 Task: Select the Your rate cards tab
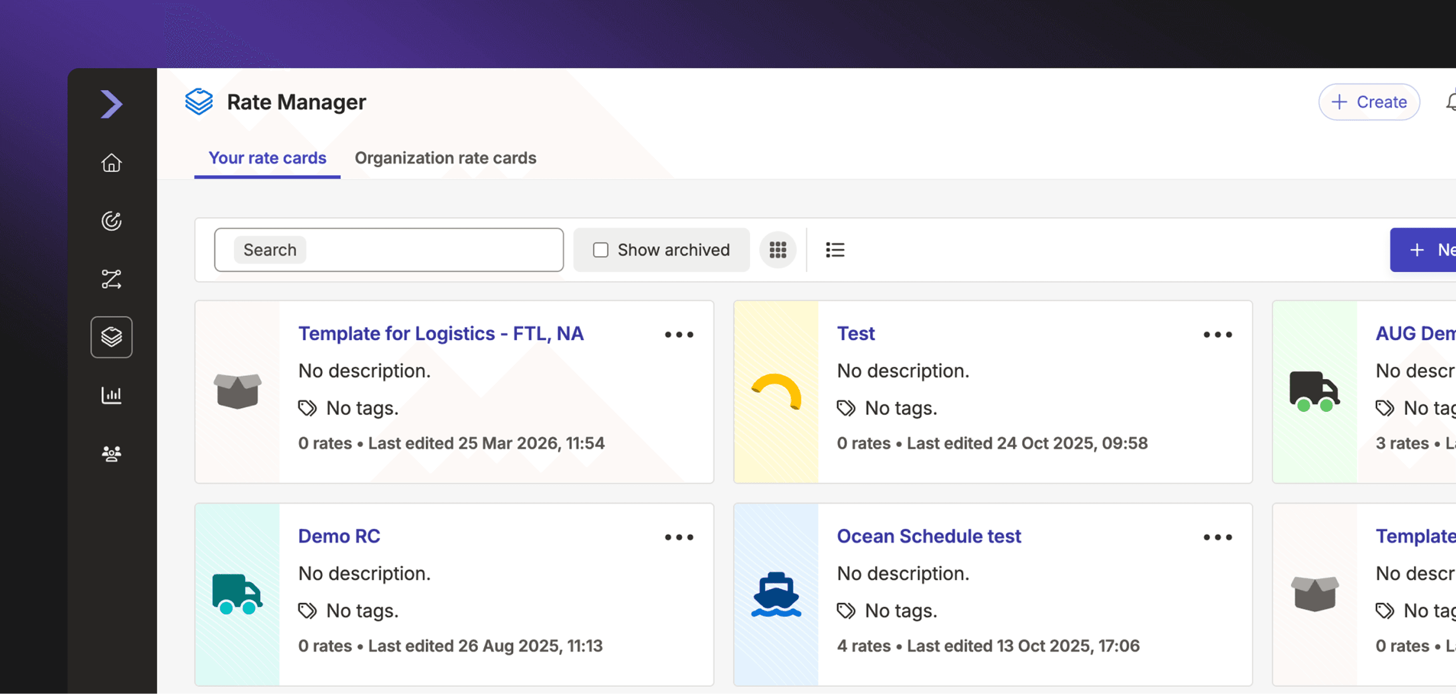267,158
